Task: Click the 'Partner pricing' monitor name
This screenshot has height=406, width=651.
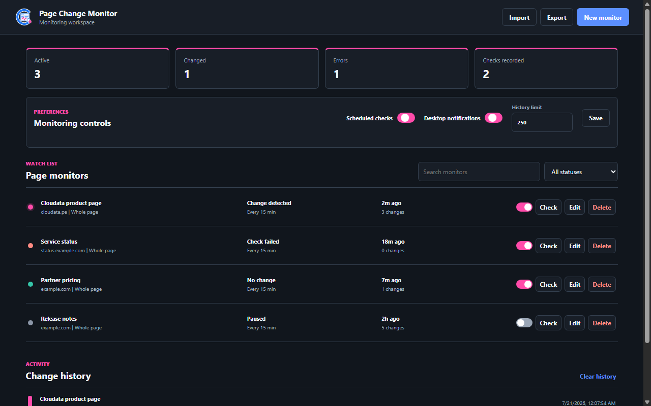Action: [61, 280]
